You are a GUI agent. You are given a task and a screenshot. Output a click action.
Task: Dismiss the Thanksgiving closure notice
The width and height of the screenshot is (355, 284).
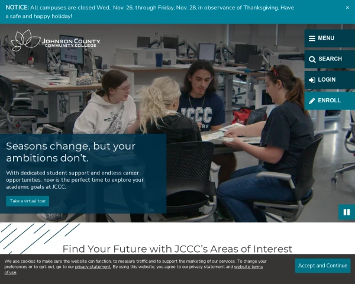coord(347,8)
